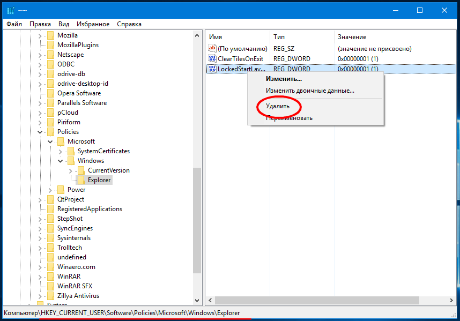The image size is (460, 321).
Task: Click the LockedStartLayout value icon
Action: pos(212,69)
